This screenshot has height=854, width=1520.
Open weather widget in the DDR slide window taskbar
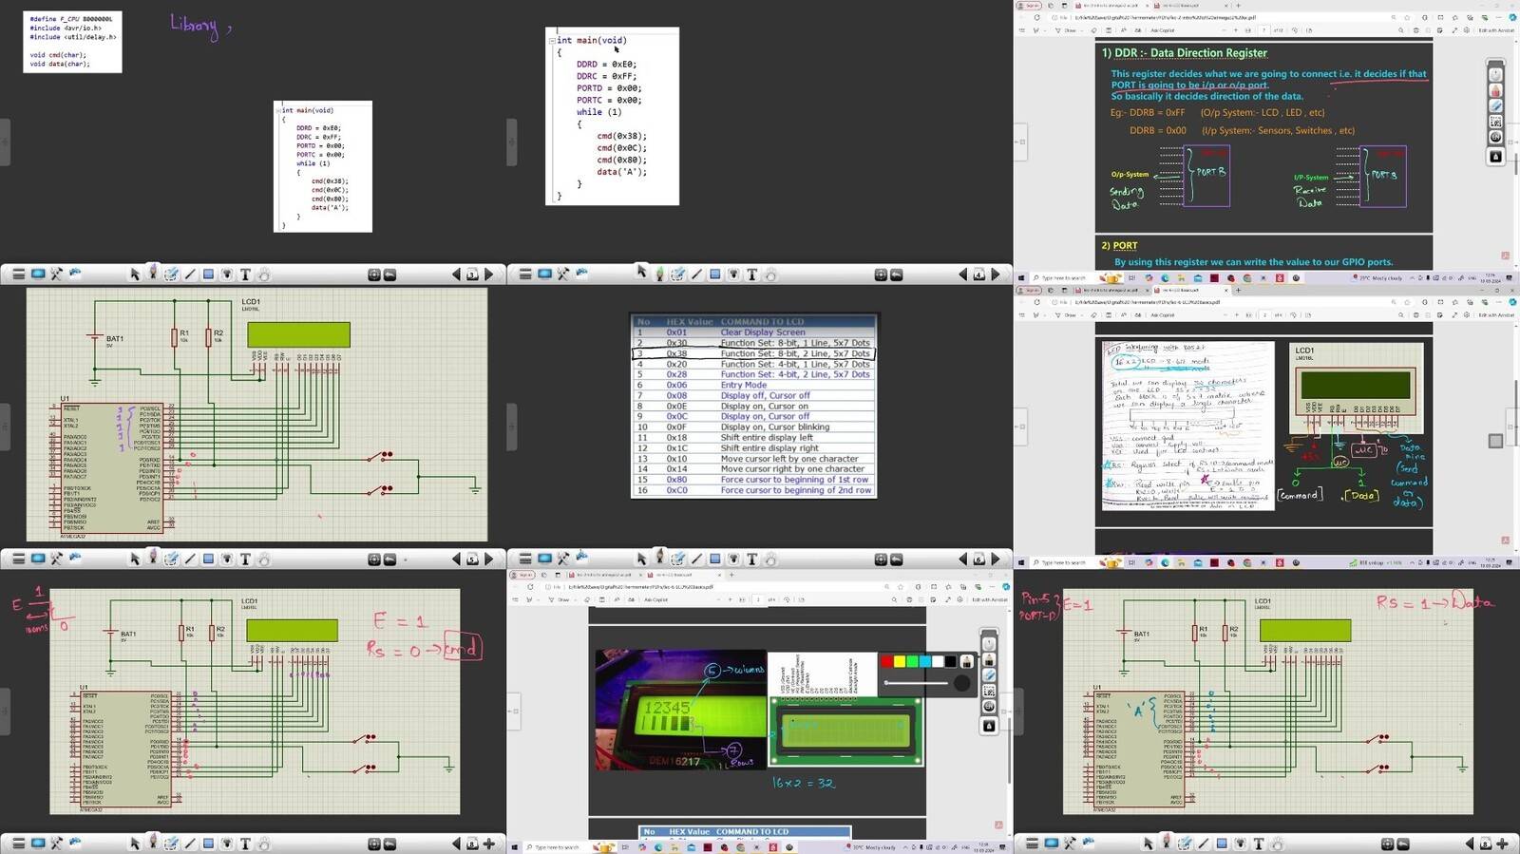coord(1378,278)
